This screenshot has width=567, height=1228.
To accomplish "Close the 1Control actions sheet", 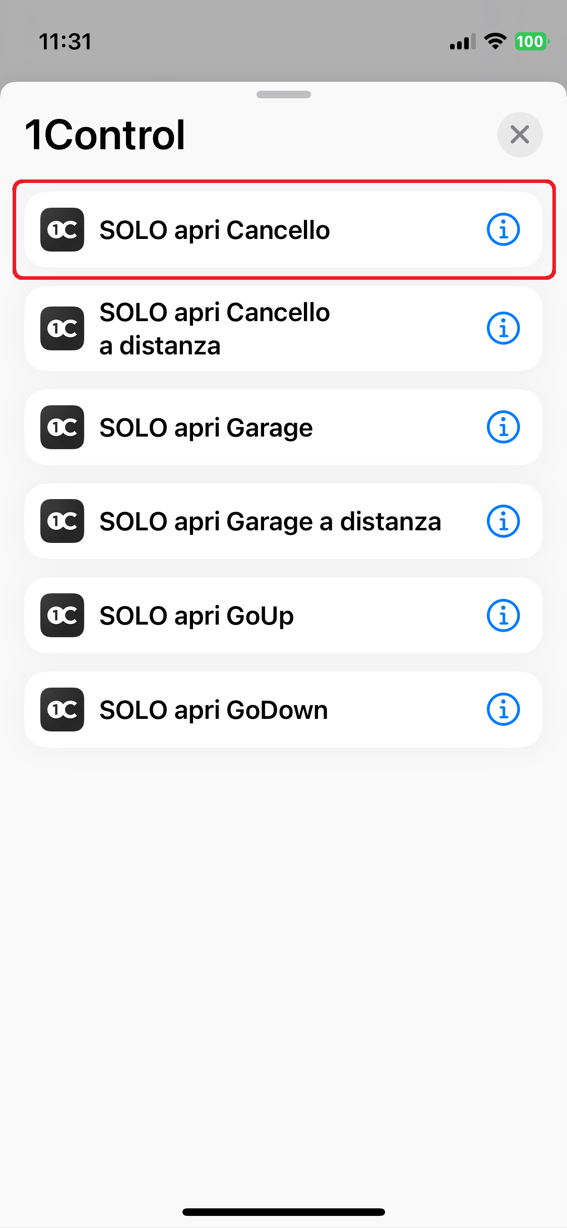I will [x=520, y=135].
